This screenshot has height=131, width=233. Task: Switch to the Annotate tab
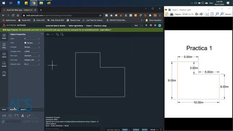click(13, 110)
